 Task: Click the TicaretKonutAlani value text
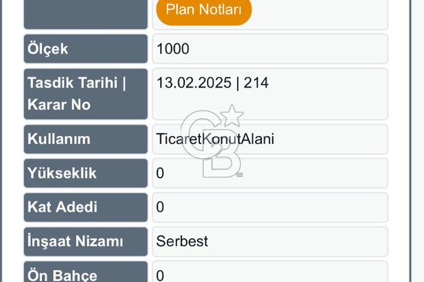pyautogui.click(x=215, y=139)
